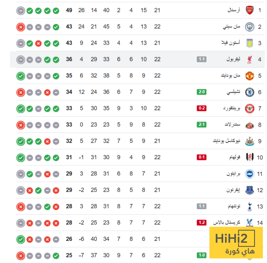267x263 pixels.
Task: Click Brentford's red 0-2 score badge
Action: click(202, 108)
